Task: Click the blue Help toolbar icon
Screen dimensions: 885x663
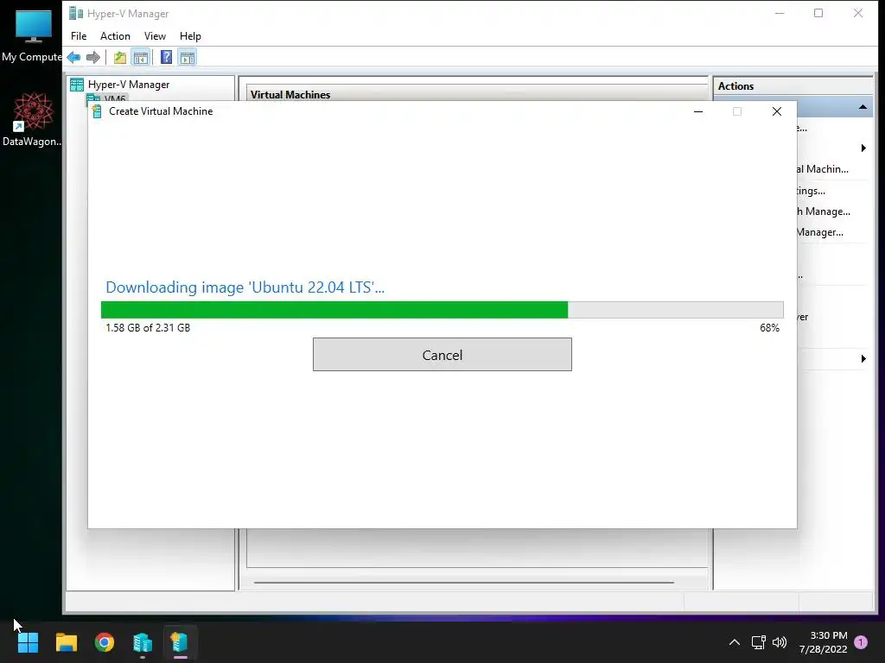Action: (167, 57)
